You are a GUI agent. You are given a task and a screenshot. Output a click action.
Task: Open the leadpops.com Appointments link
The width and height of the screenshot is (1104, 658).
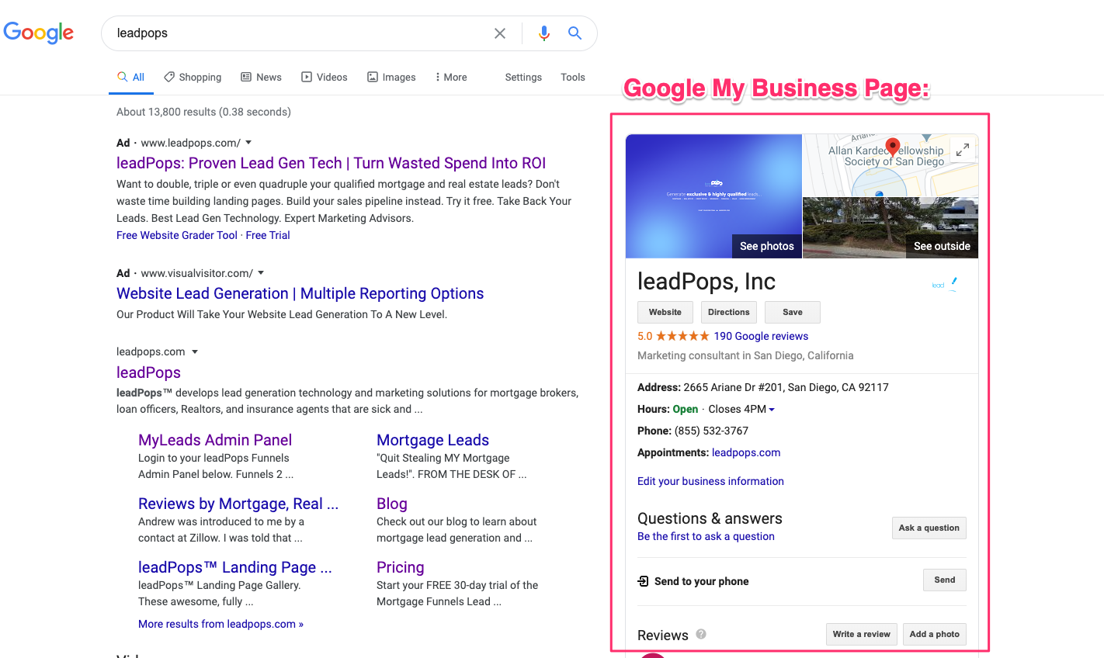(x=746, y=452)
